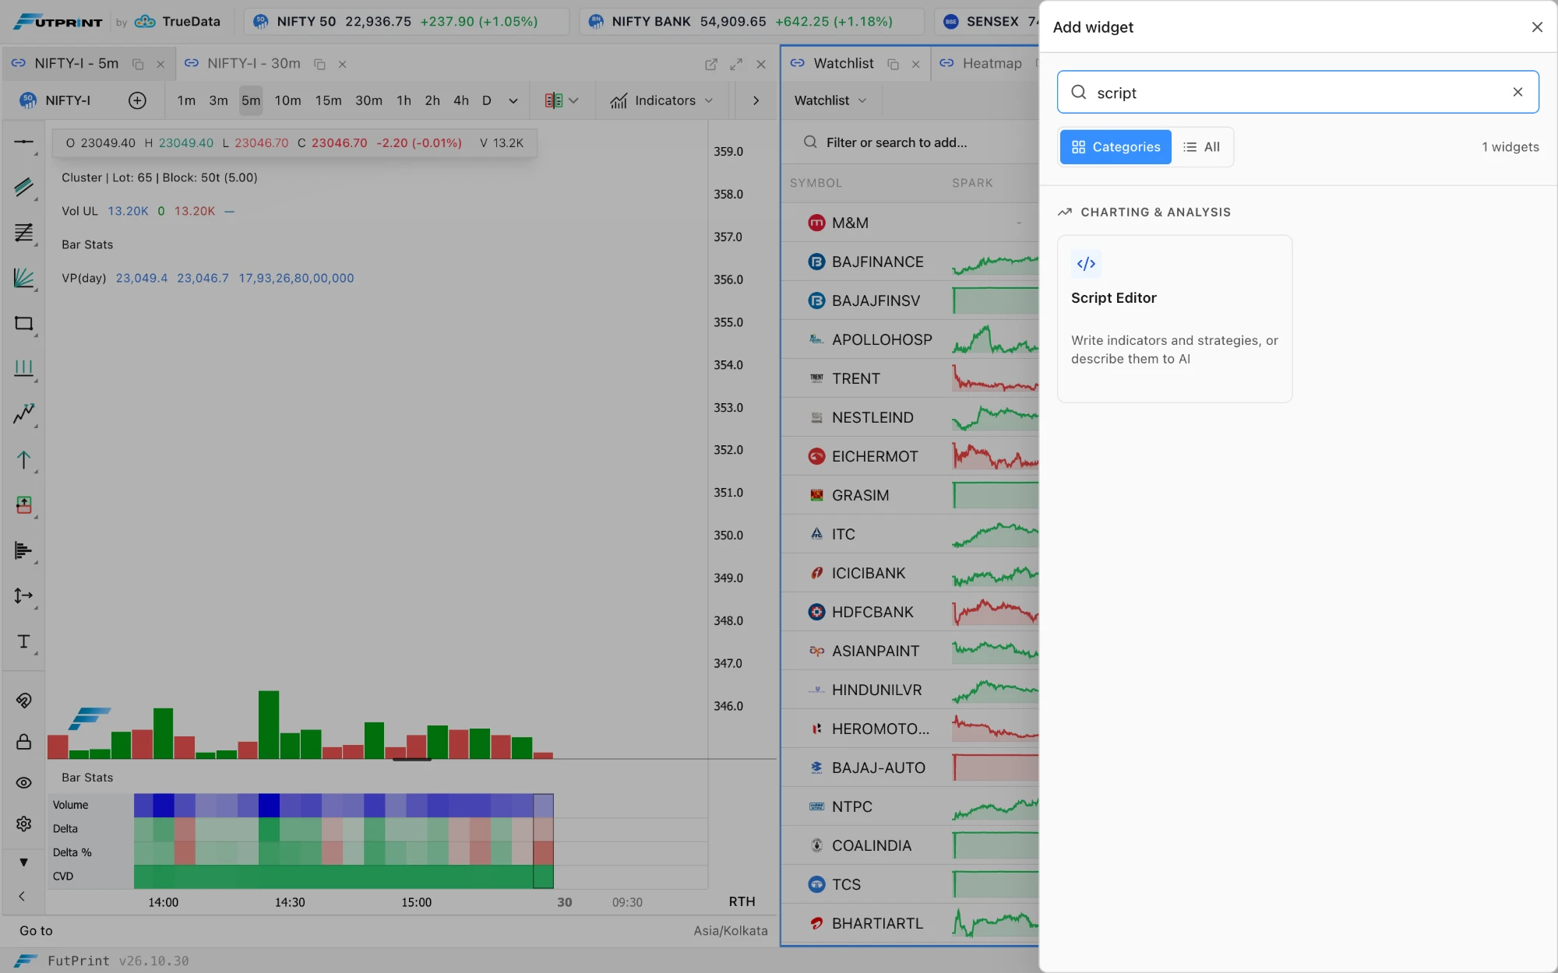Open the NIFTY BANK ticker
Screen dimensions: 1558x973
pyautogui.click(x=751, y=22)
